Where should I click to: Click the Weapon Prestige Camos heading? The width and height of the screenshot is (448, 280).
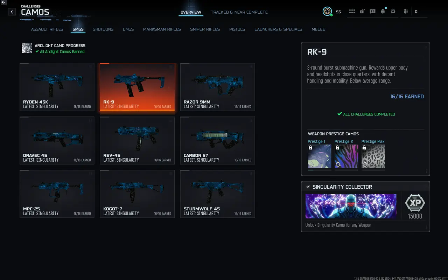coord(333,134)
